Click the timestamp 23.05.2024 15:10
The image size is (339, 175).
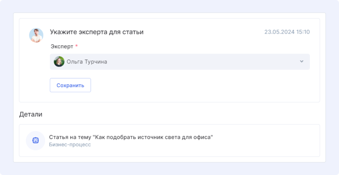click(287, 32)
